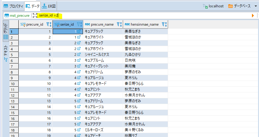This screenshot has height=137, width=259.
Task: Select 夏木りん cell in row 9
Action: click(x=145, y=78)
